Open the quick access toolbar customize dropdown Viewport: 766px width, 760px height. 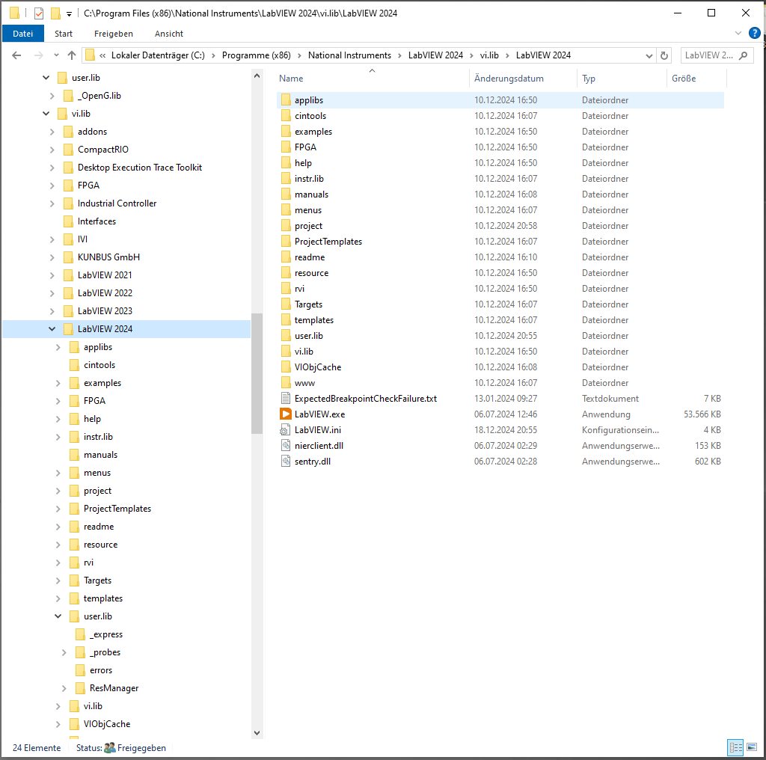70,13
